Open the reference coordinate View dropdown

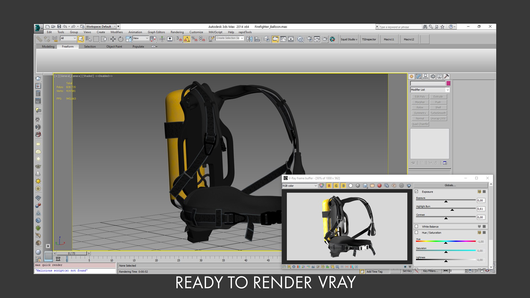tap(141, 38)
